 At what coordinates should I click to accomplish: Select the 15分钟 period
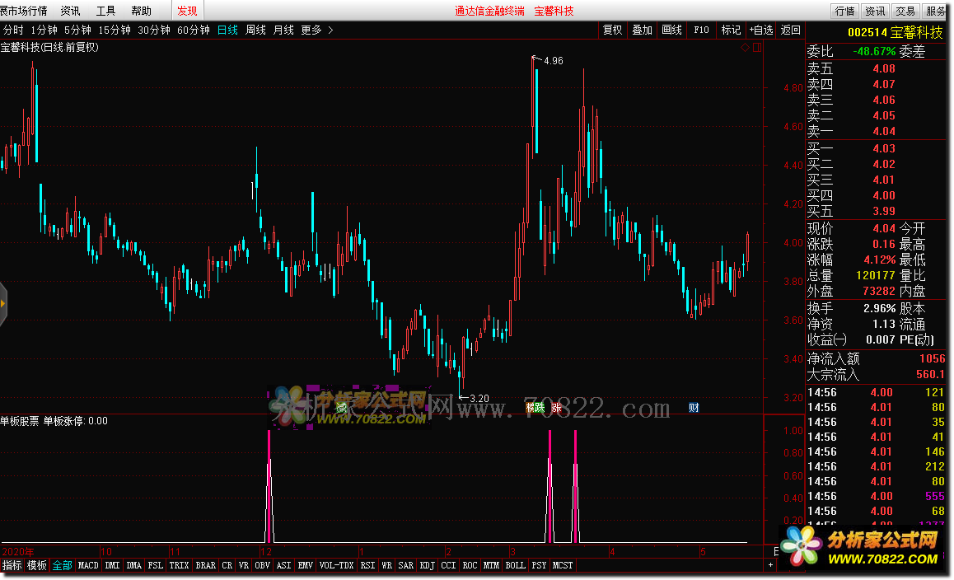[x=115, y=30]
